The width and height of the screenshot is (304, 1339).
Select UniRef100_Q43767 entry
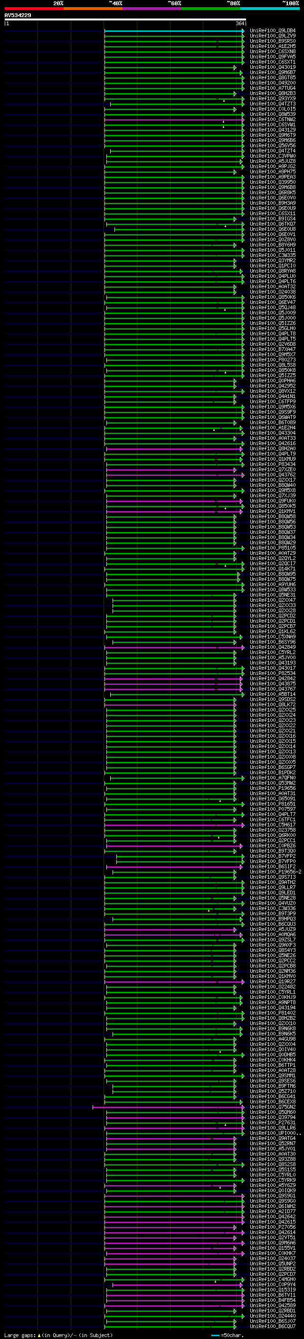[x=272, y=689]
